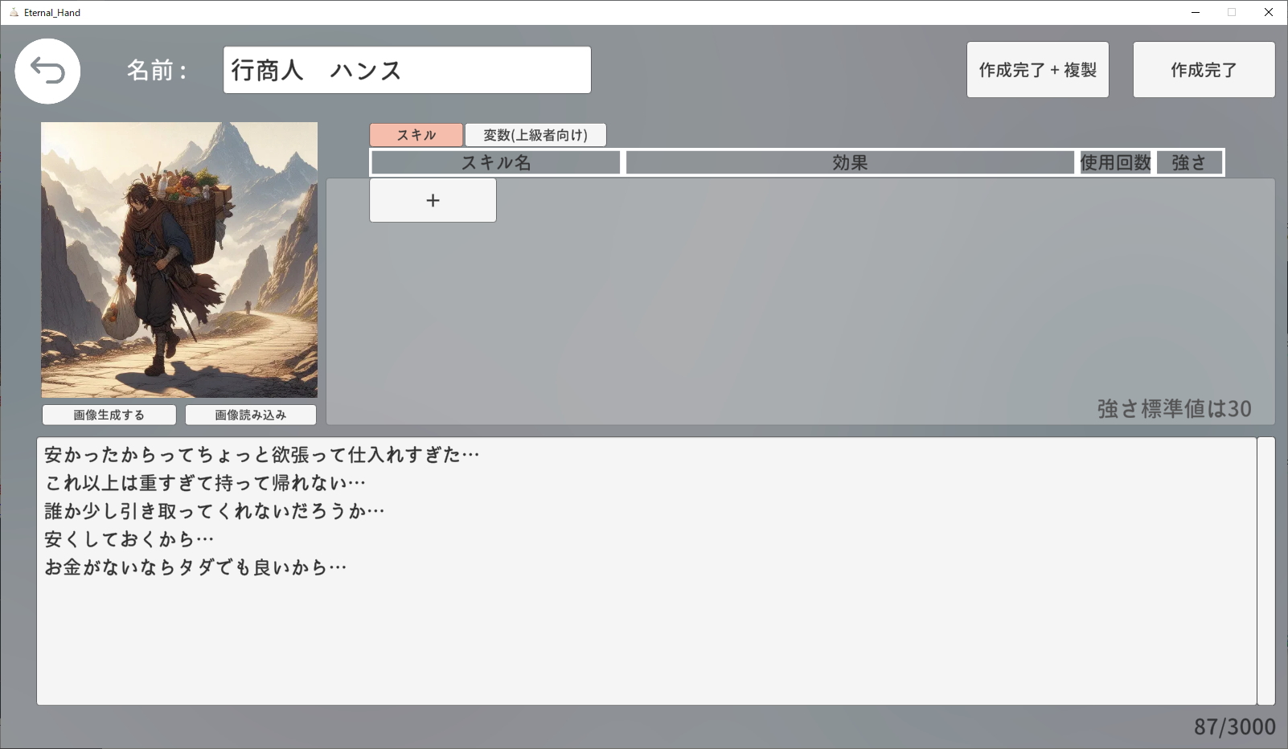This screenshot has width=1288, height=749.
Task: Click the 使用回数 column header
Action: click(x=1115, y=162)
